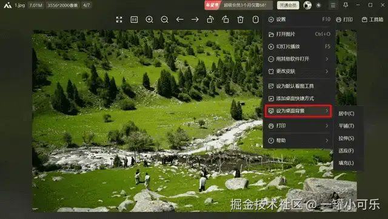Rotate image clockwise
The width and height of the screenshot is (388, 219).
coord(225,19)
